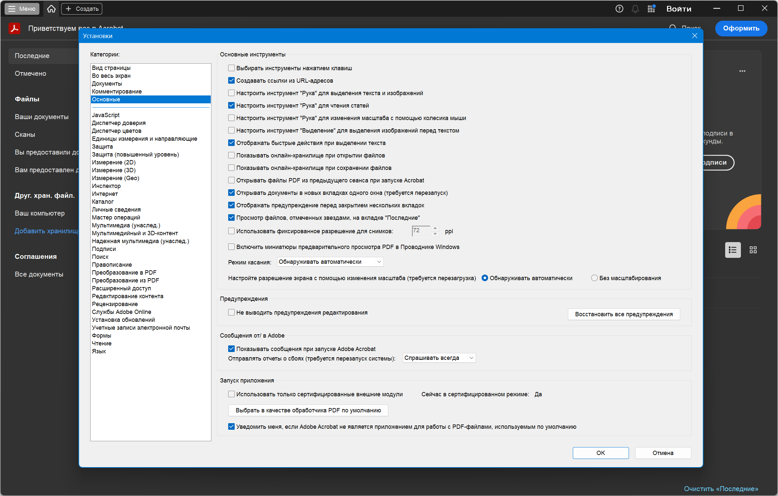The width and height of the screenshot is (778, 496).
Task: Open the Help question mark icon
Action: (619, 9)
